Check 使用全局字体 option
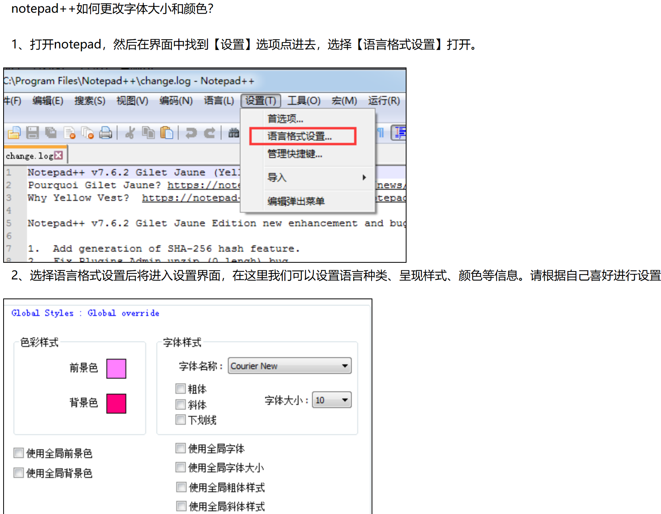The width and height of the screenshot is (661, 514). (181, 448)
